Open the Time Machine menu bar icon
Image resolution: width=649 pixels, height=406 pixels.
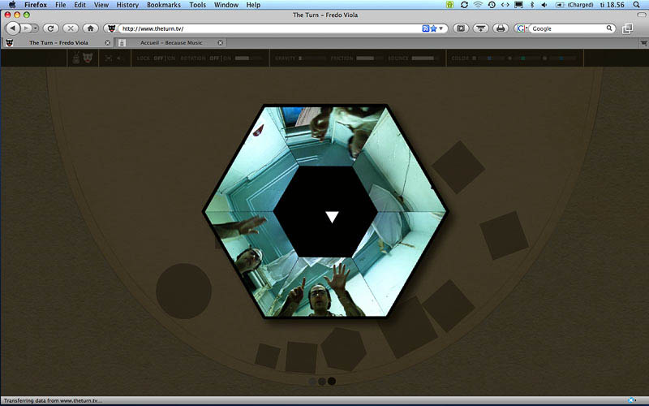[492, 5]
